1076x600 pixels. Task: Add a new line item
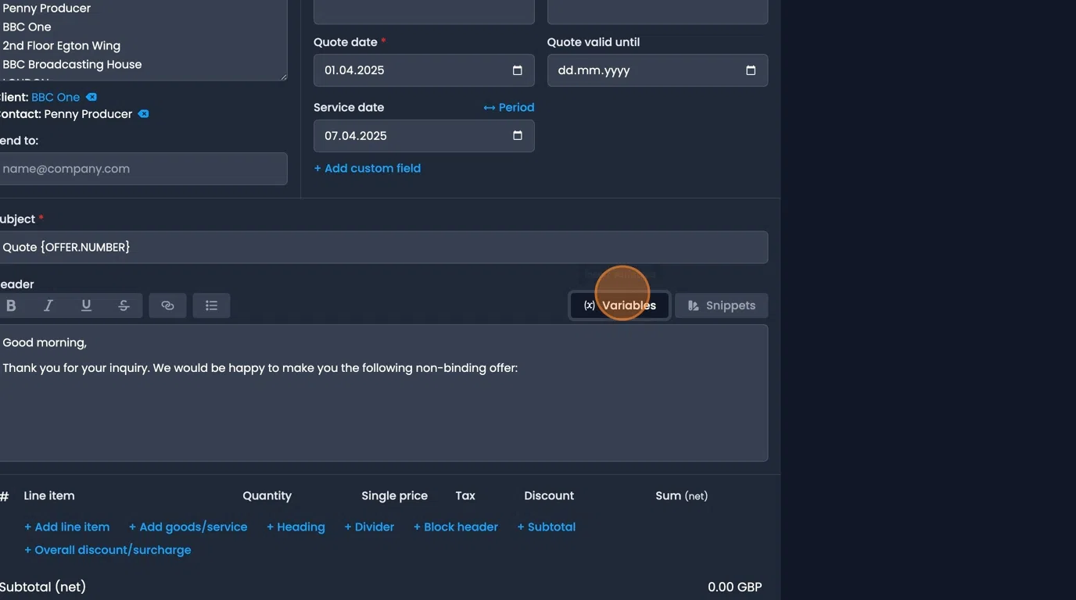[67, 527]
